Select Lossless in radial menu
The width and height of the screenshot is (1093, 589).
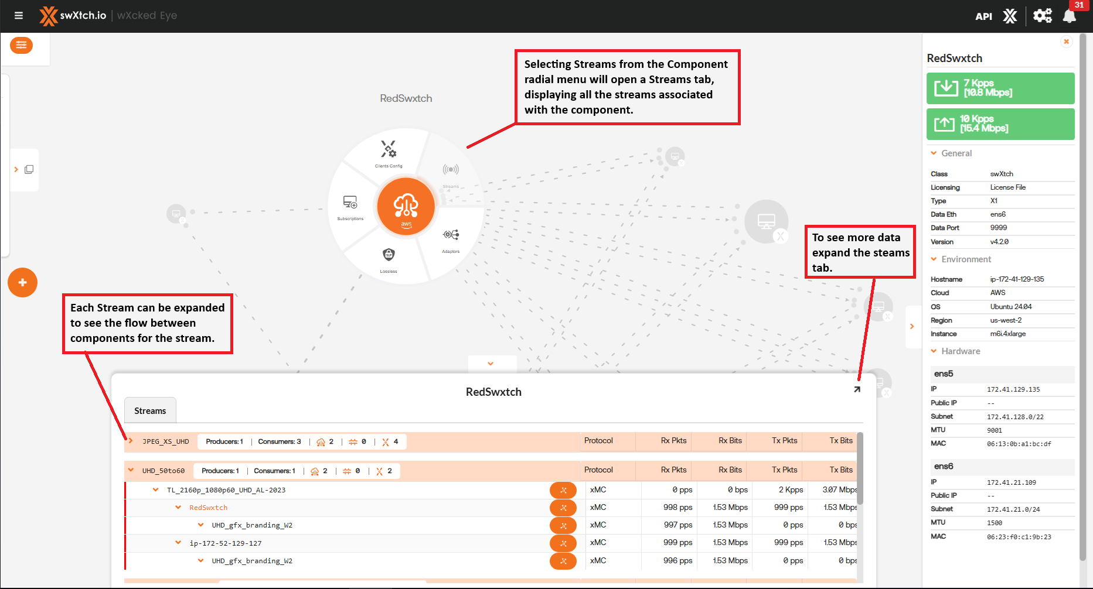[389, 258]
